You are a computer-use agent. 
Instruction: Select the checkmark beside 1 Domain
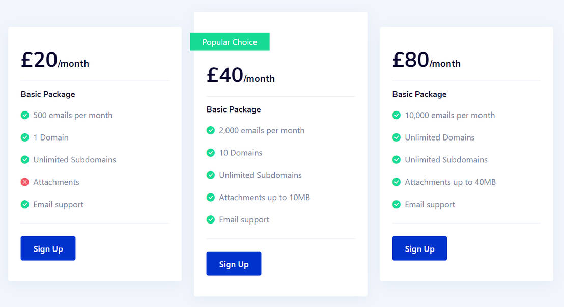[x=24, y=137]
